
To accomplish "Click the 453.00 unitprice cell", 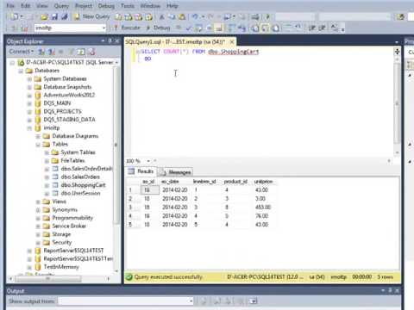I will pos(263,208).
